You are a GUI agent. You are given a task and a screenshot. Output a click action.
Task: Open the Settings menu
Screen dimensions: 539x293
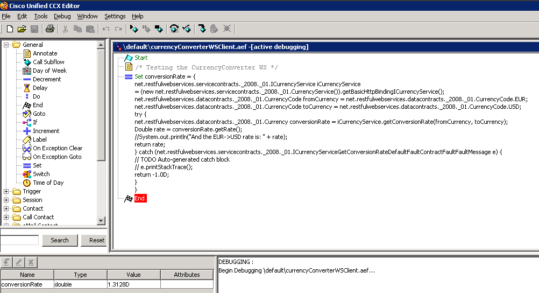click(x=115, y=16)
